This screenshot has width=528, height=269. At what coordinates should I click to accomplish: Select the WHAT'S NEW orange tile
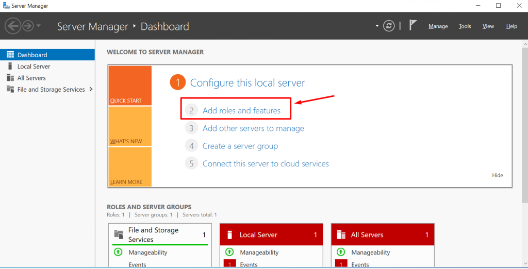click(130, 126)
